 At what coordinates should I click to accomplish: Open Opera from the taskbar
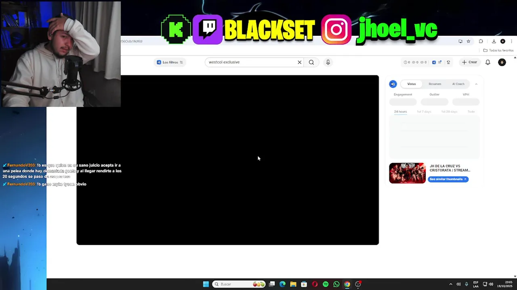pos(315,284)
